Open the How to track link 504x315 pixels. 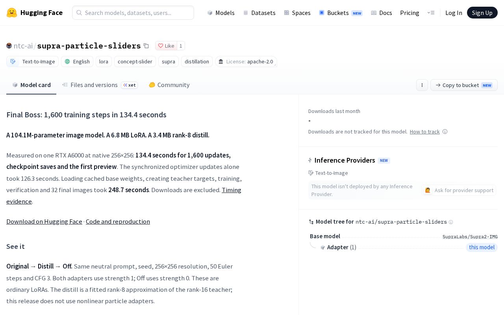424,132
